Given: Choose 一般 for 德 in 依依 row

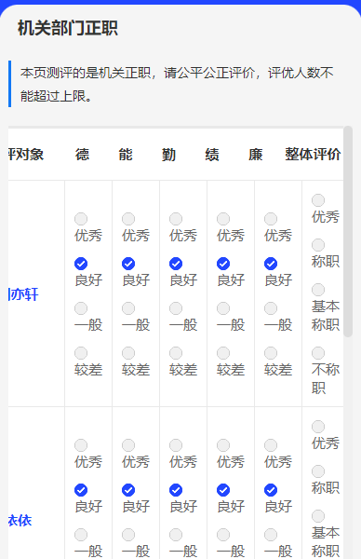Looking at the screenshot, I should point(81,535).
